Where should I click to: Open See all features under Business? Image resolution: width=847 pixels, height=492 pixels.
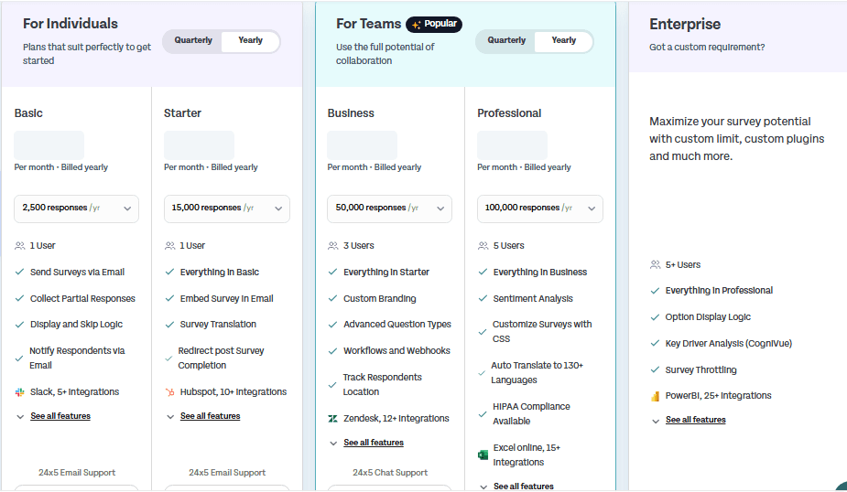point(374,443)
